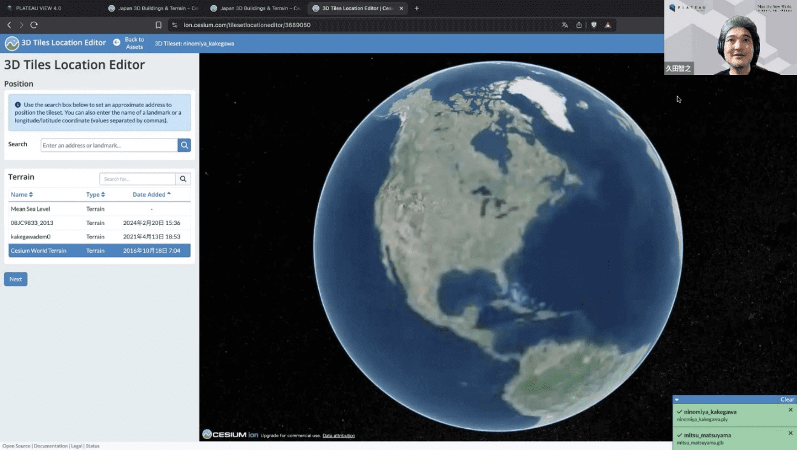Viewport: 797px width, 450px height.
Task: Click the bookmark icon in address bar
Action: point(159,25)
